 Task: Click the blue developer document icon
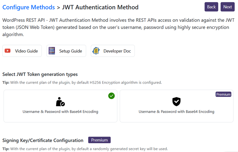(x=96, y=51)
